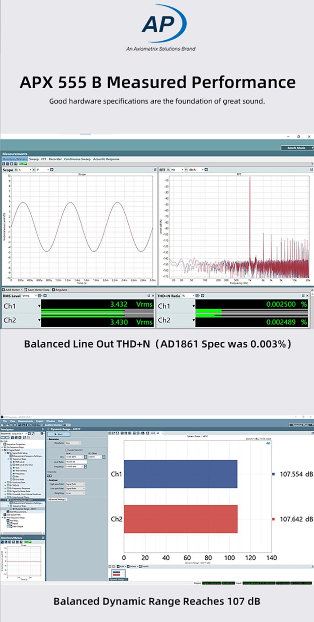
Task: Collapse the Navigator panel with its pin icon
Action: (43, 429)
